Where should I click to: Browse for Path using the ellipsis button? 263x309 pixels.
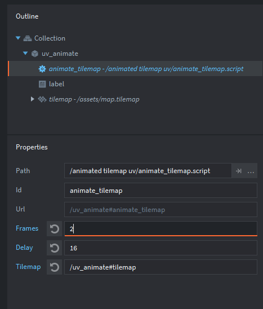pos(251,171)
